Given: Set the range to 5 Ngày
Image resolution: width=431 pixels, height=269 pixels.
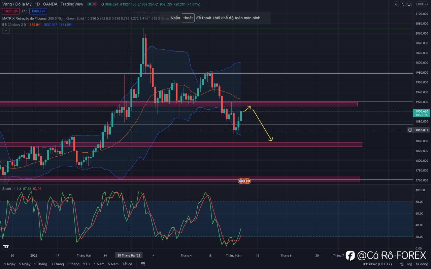Looking at the screenshot, I should [x=25, y=264].
